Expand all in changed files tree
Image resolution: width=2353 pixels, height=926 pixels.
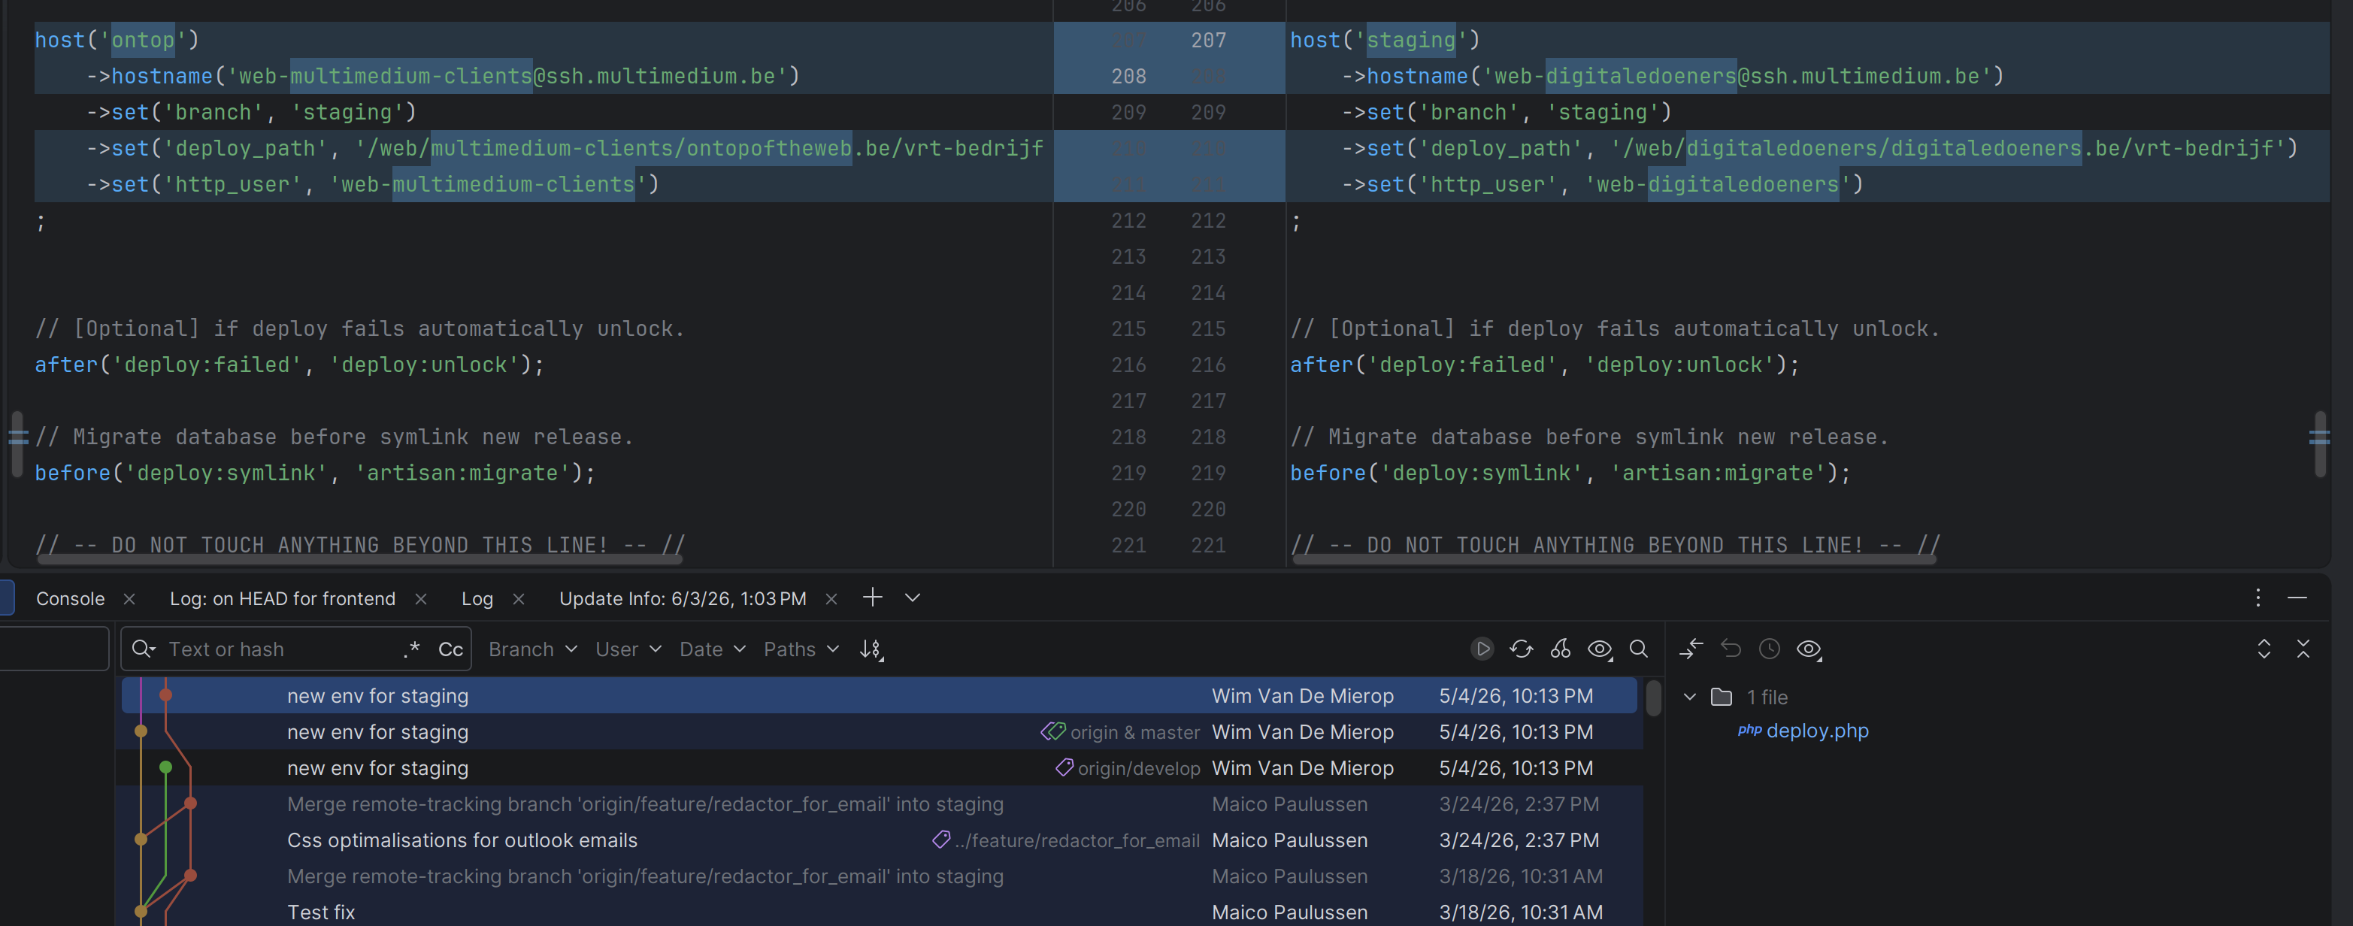pos(2264,649)
